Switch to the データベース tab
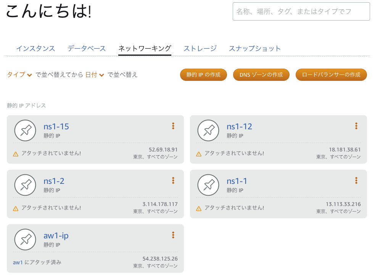 pos(87,48)
